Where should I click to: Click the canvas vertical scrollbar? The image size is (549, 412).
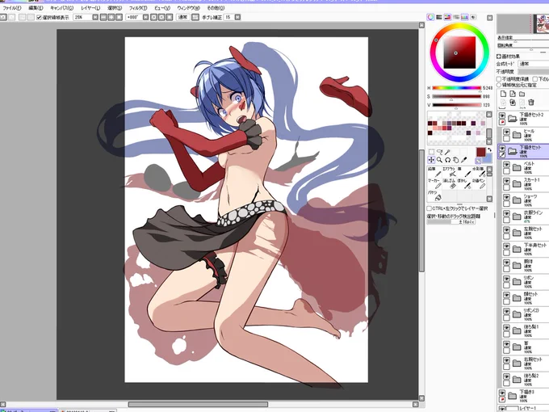click(x=421, y=210)
